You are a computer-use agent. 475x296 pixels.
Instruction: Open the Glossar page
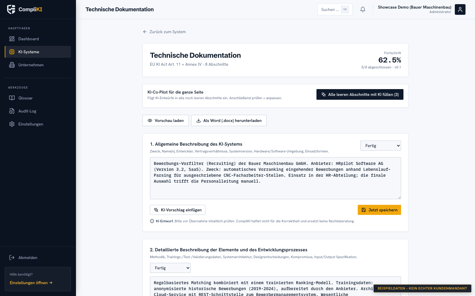click(x=38, y=98)
